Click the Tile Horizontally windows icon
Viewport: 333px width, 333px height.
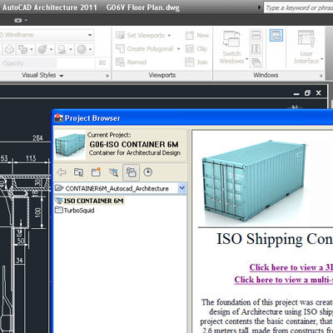256,35
